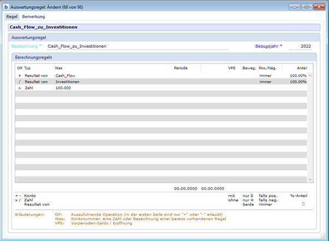Select the Cash_Flow row in the table

pyautogui.click(x=65, y=75)
